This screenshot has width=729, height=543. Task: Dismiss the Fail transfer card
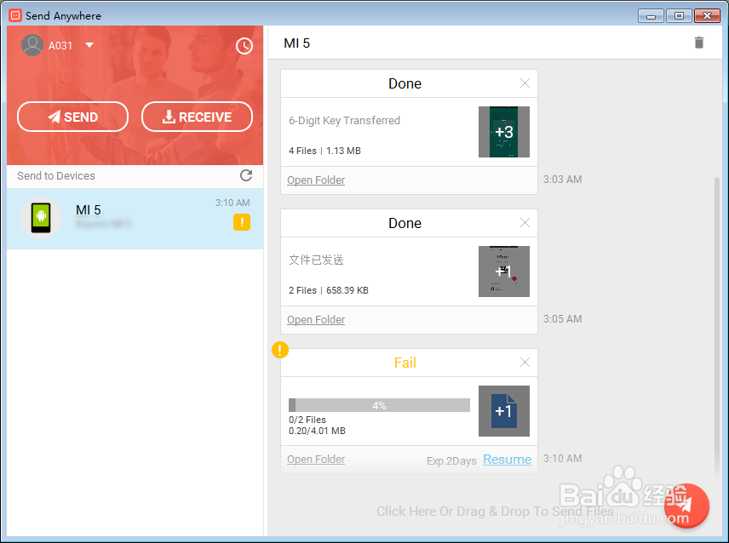[x=525, y=363]
